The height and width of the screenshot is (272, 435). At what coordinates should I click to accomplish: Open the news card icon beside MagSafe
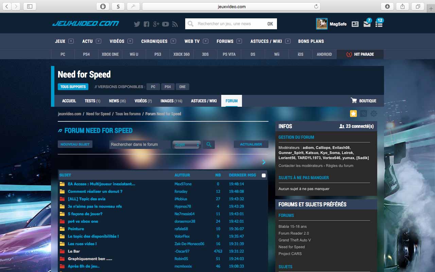(355, 24)
